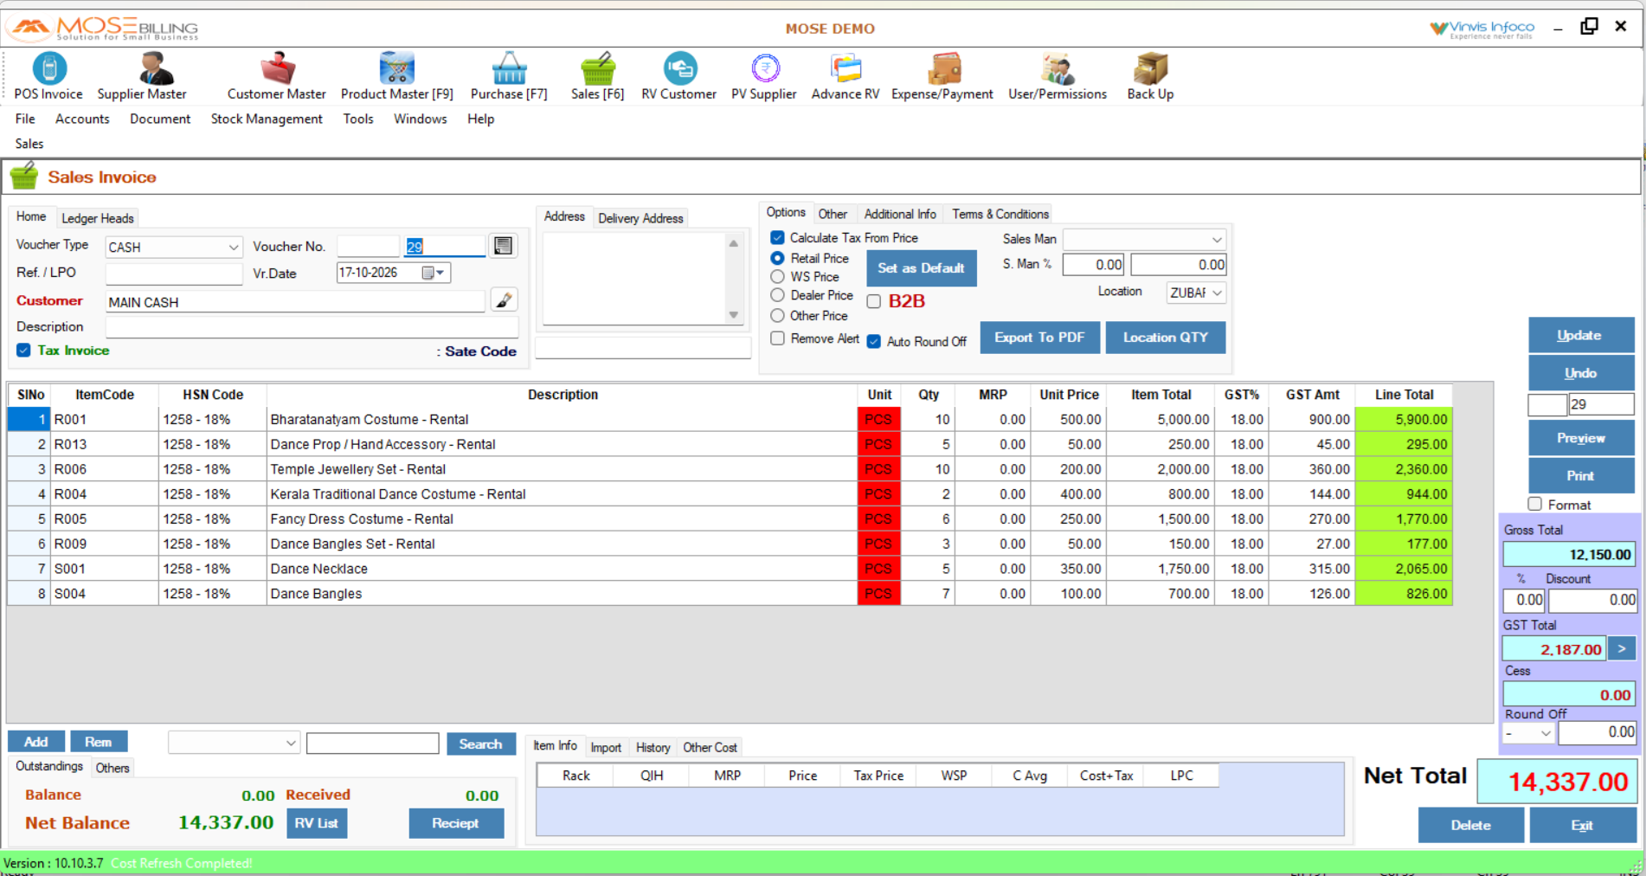Click the Preview button
The height and width of the screenshot is (876, 1646).
coord(1580,438)
